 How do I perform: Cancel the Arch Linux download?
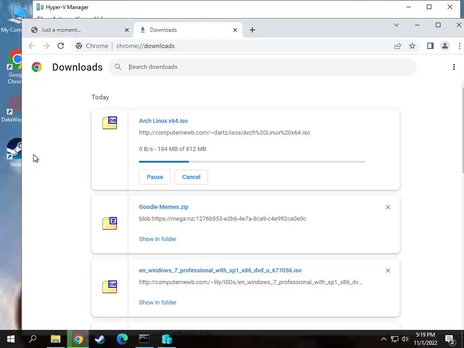coord(191,177)
